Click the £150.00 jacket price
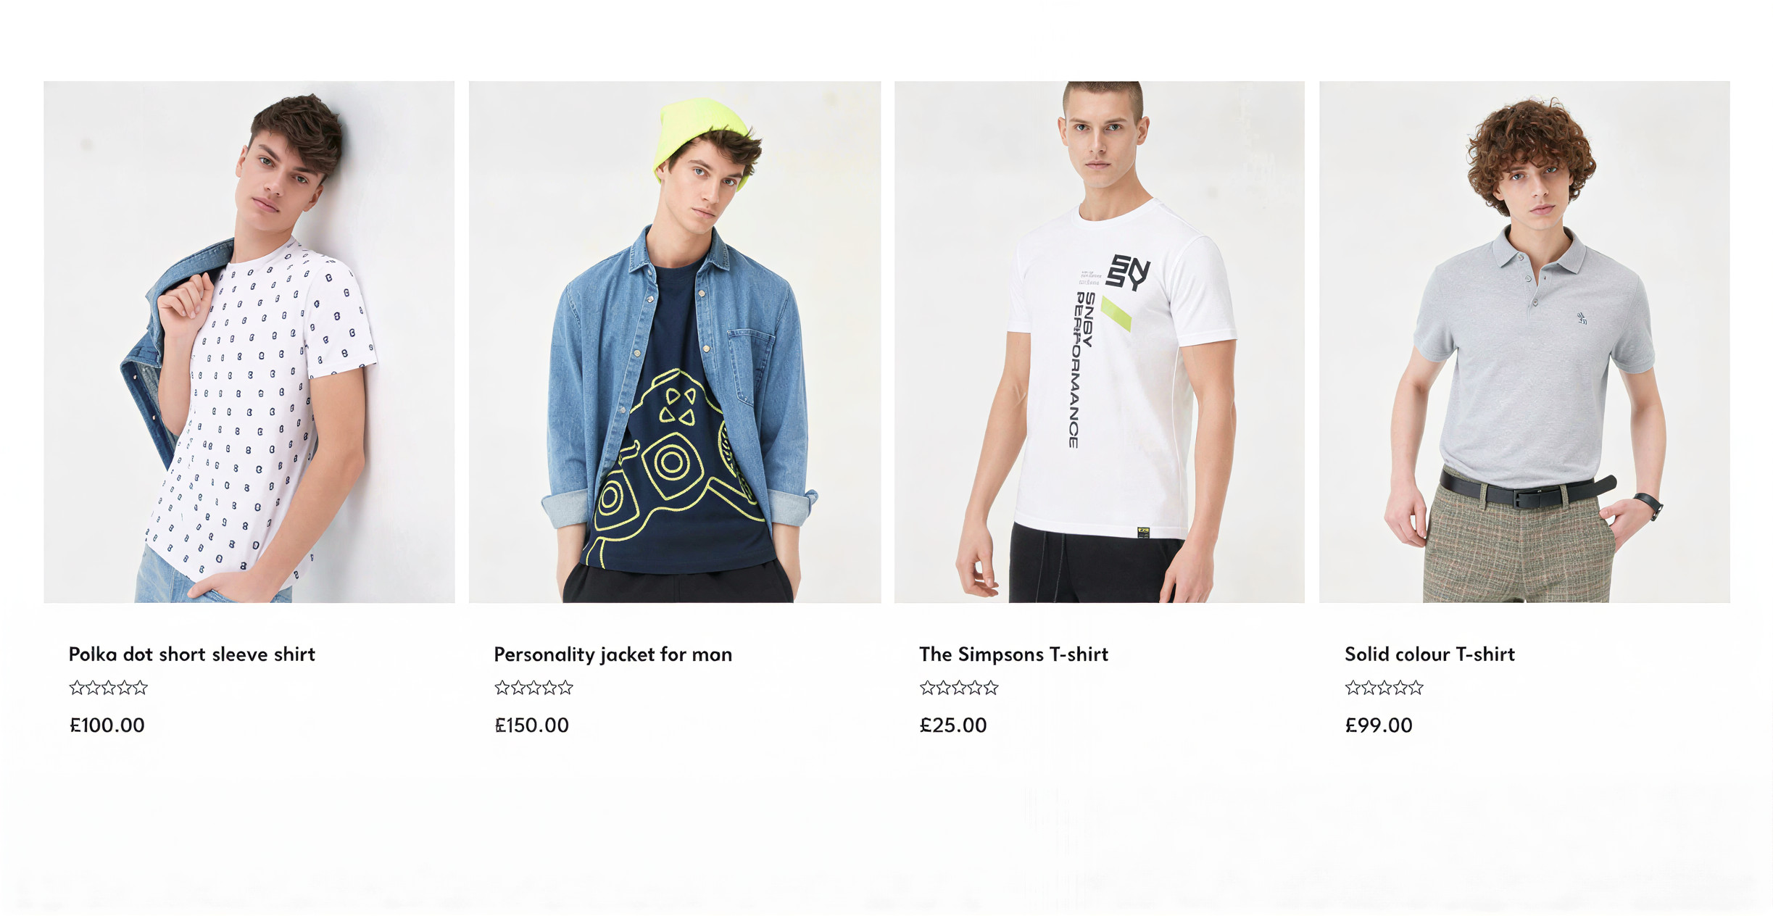Screen dimensions: 1773x916 pyautogui.click(x=532, y=725)
